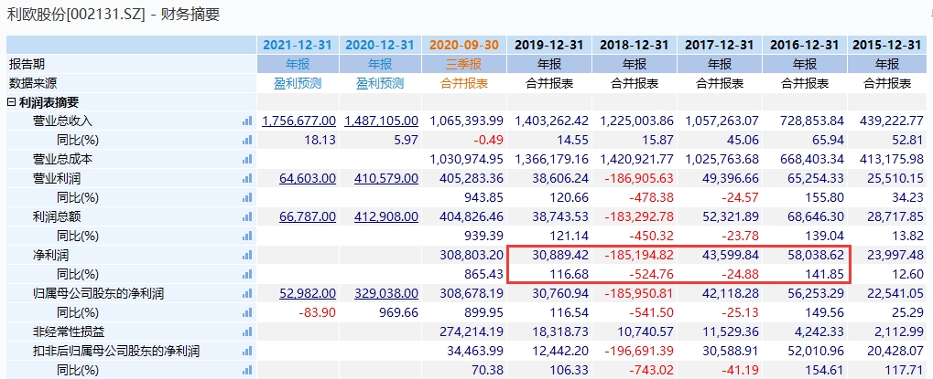Click net profit value -185,194.82

[x=637, y=256]
